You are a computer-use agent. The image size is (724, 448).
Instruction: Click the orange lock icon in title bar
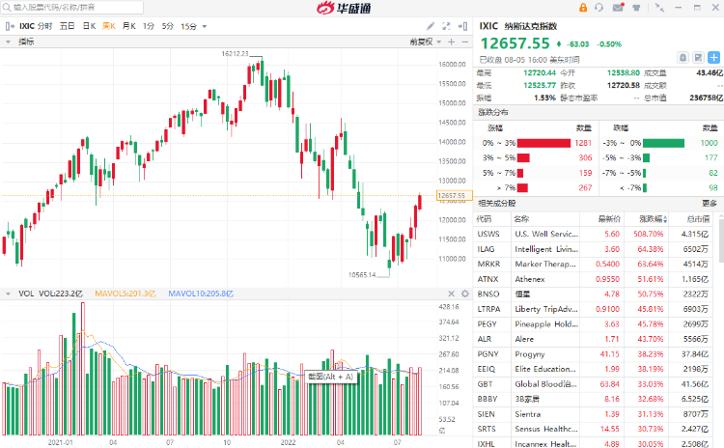tap(583, 8)
